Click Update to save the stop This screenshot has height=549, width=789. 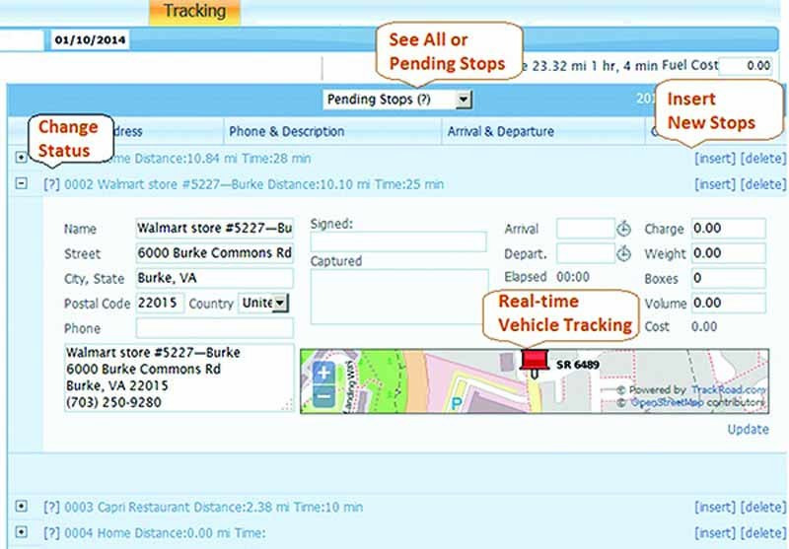(x=748, y=430)
